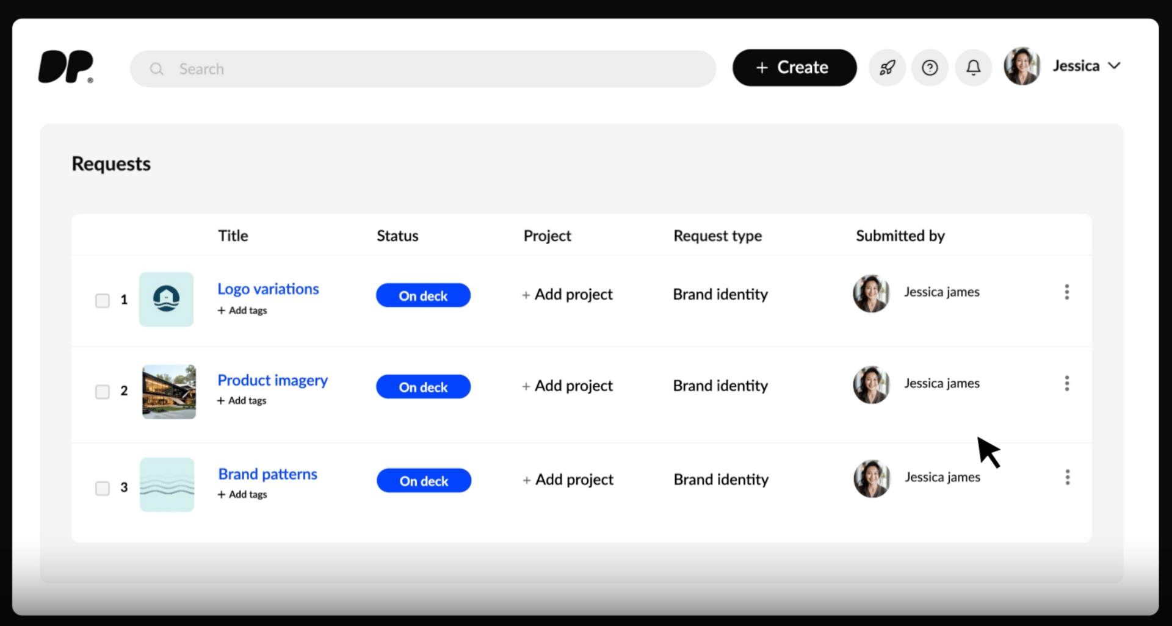This screenshot has height=626, width=1172.
Task: Click the Create button
Action: 794,68
